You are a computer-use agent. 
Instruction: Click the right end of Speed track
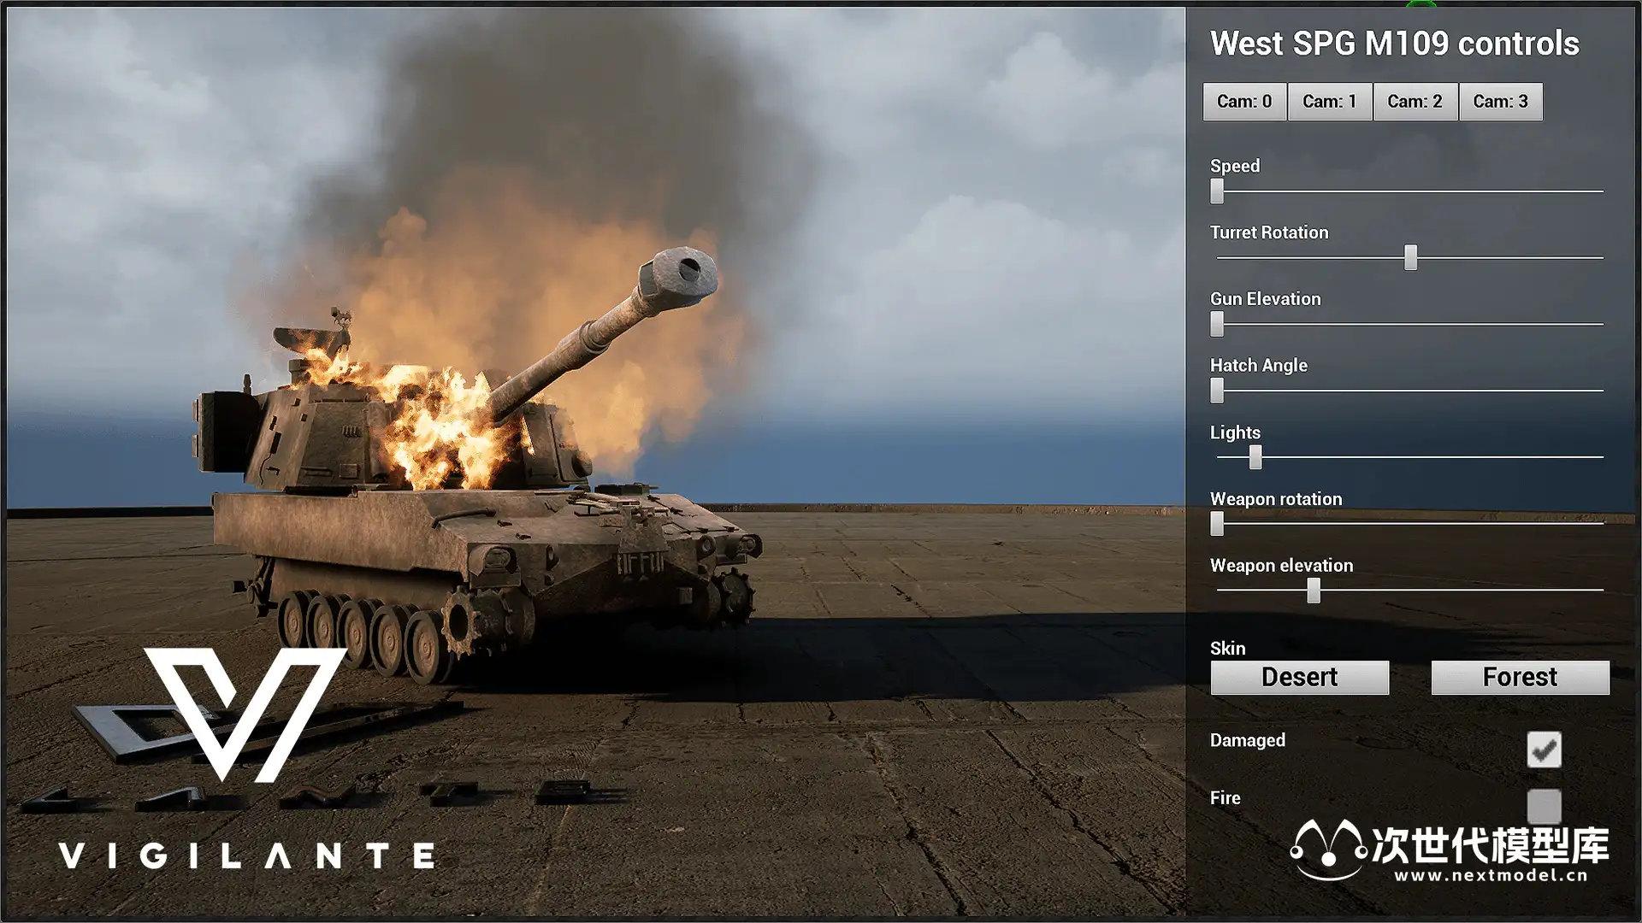[x=1599, y=191]
